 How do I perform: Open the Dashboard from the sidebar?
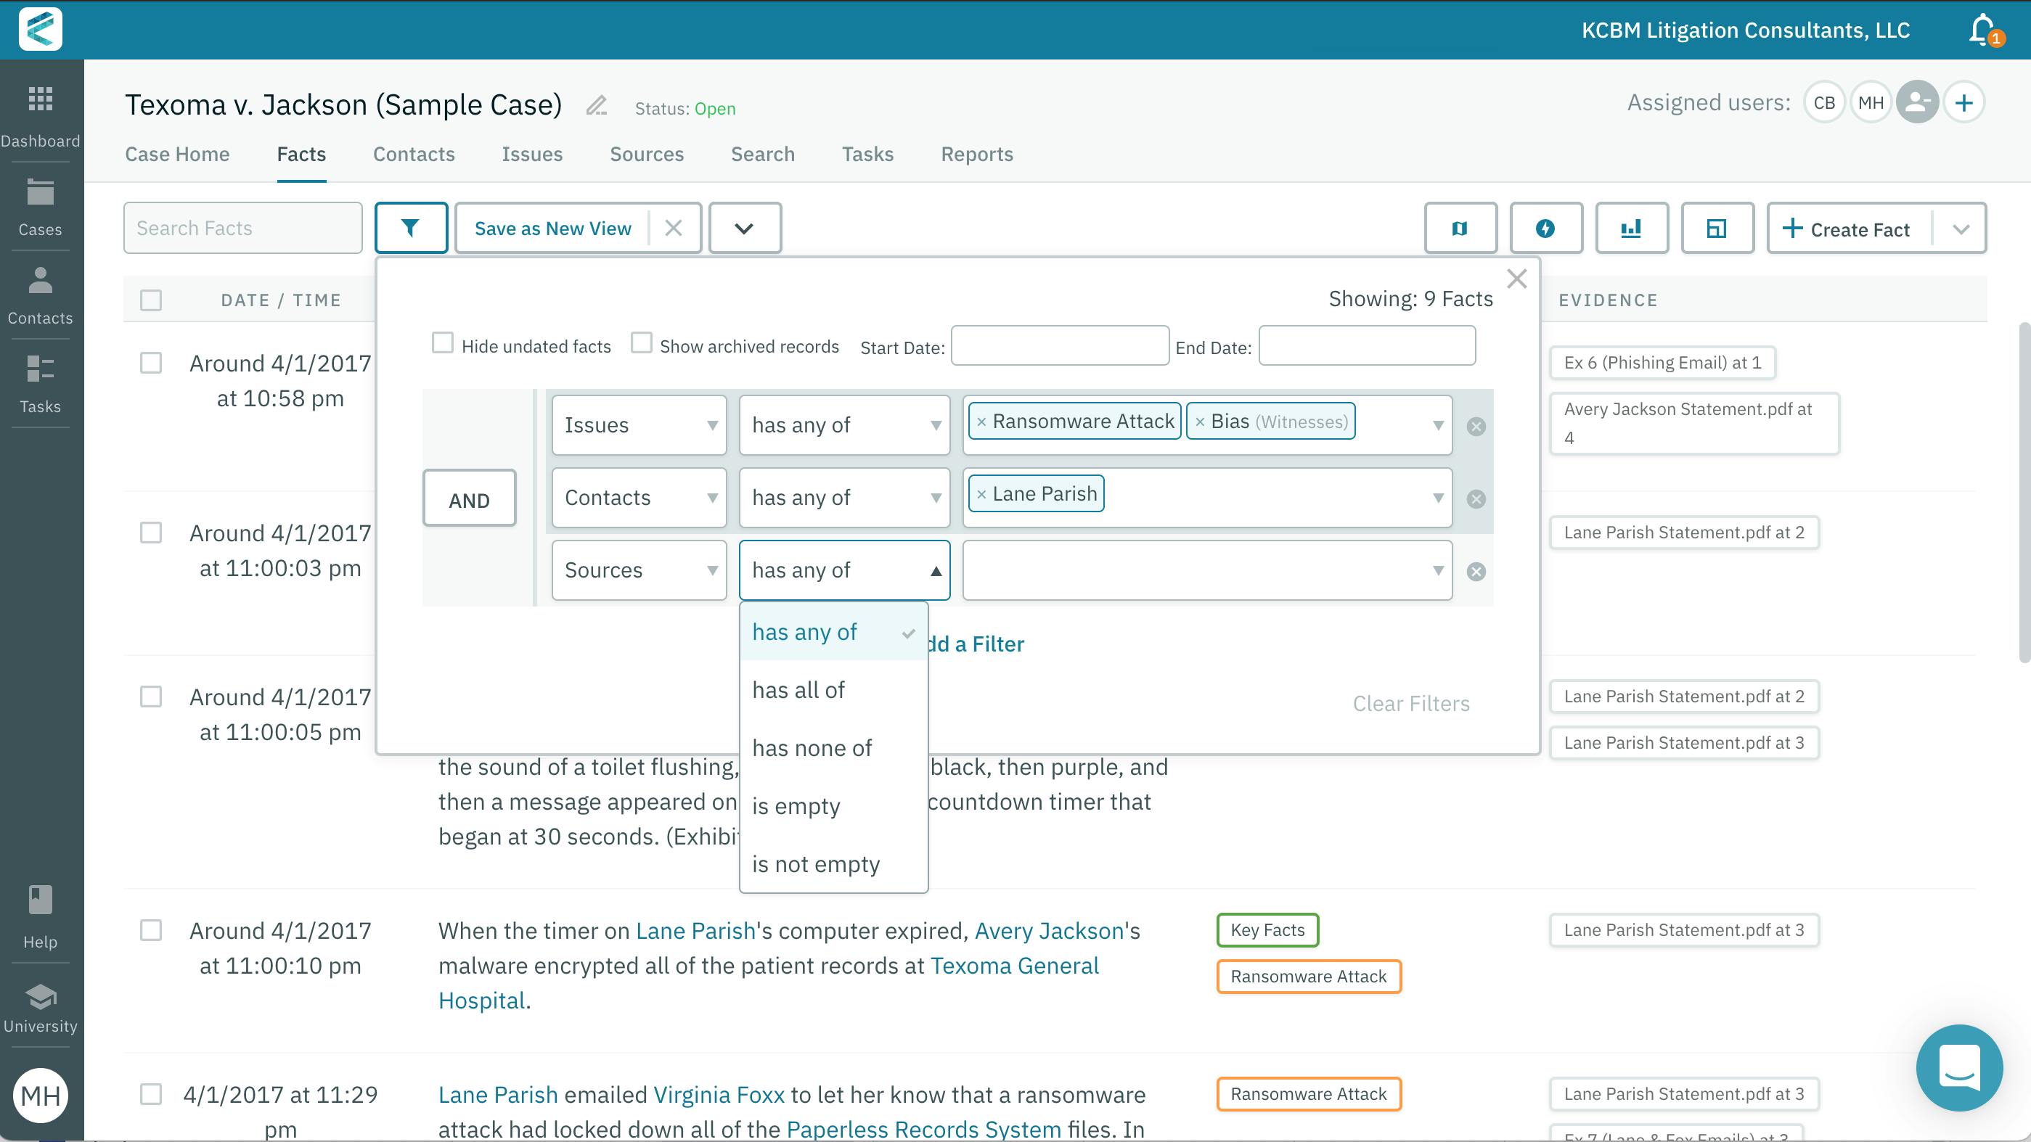click(39, 115)
